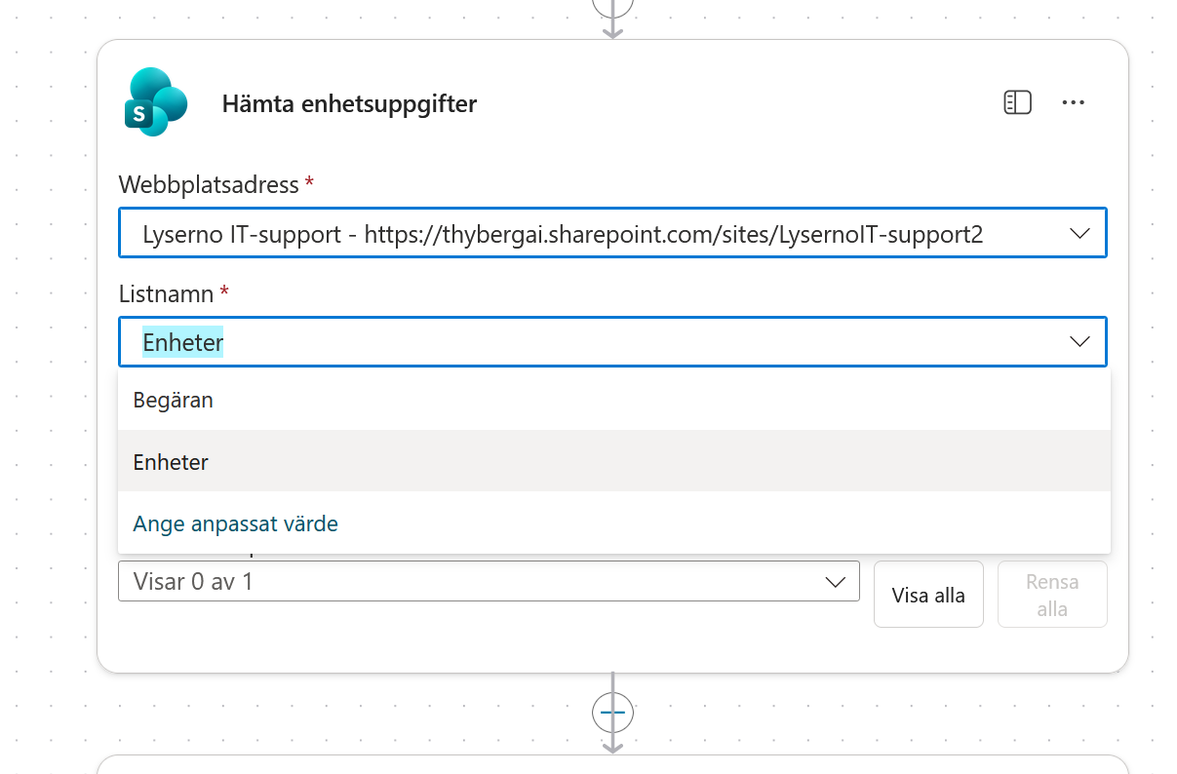Click the highlighted 'Enheter' text in the Listnamn field
The width and height of the screenshot is (1177, 774).
pos(183,342)
